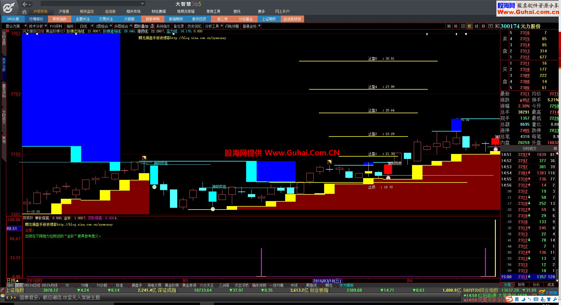Screen dimensions: 561x305
Task: Open the top address combo box dropdown
Action: tap(142, 4)
